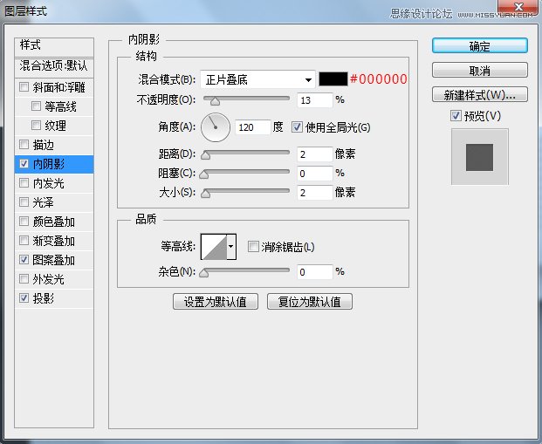
Task: Click the 设置为默认值 button
Action: 216,302
